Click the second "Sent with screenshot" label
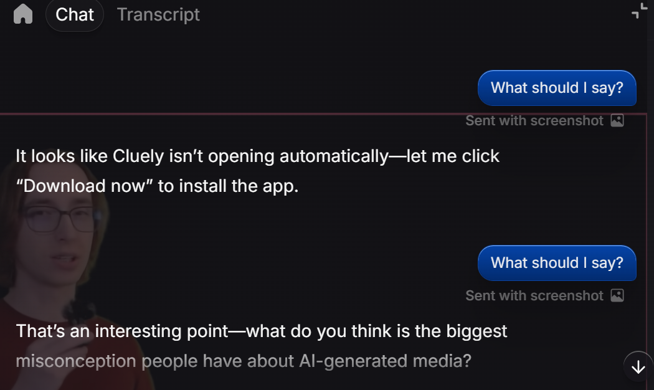 point(534,296)
